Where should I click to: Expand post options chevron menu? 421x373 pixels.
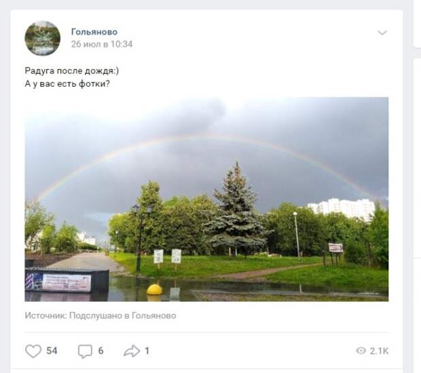point(382,33)
